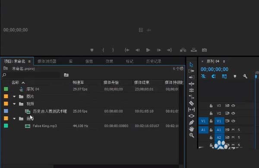The image size is (259, 168).
Task: Click the project search input field
Action: 33,75
